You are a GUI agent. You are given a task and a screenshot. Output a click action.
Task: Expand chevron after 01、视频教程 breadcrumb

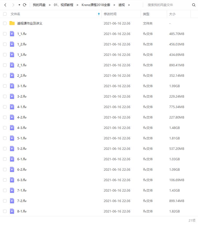[x=77, y=5]
